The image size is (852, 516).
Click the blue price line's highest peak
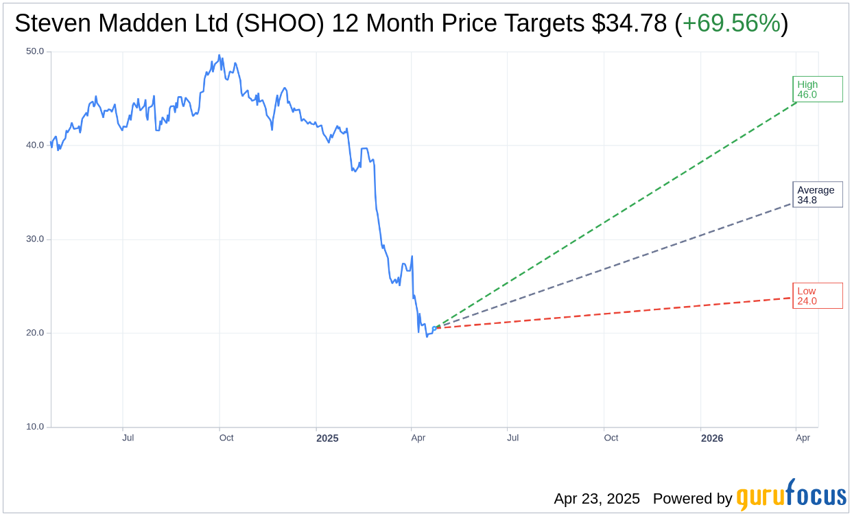(x=220, y=56)
